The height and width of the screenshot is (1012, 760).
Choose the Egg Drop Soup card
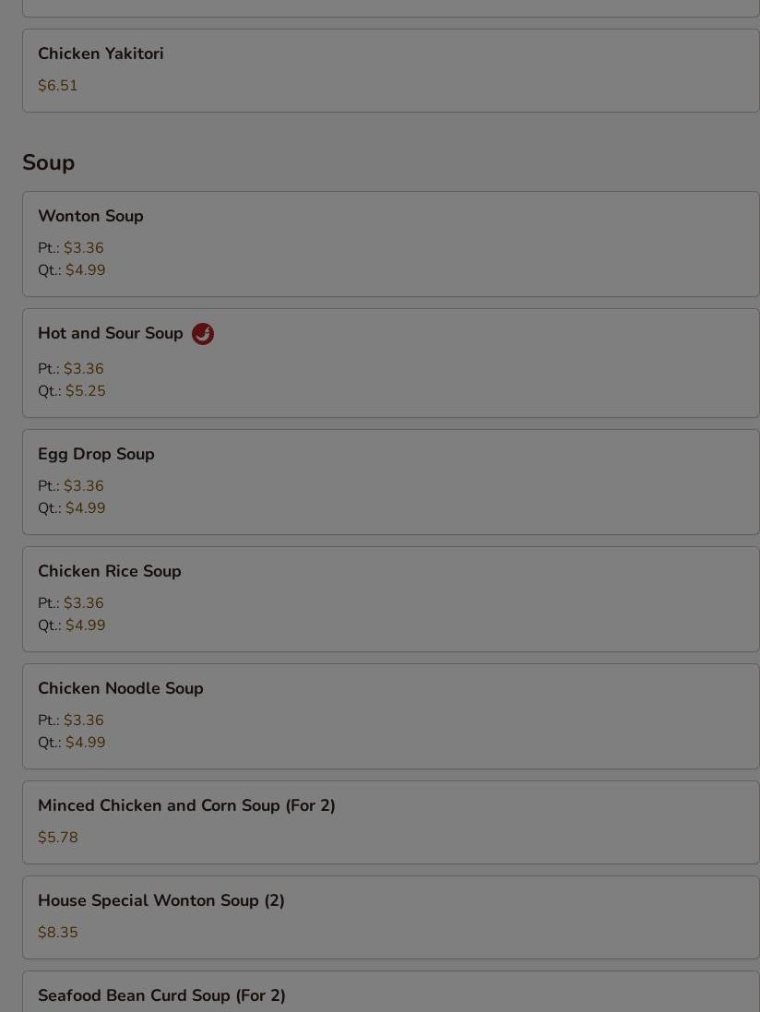pos(391,482)
